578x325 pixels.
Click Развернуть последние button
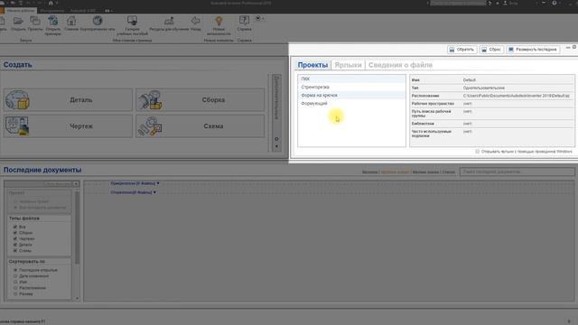point(533,50)
